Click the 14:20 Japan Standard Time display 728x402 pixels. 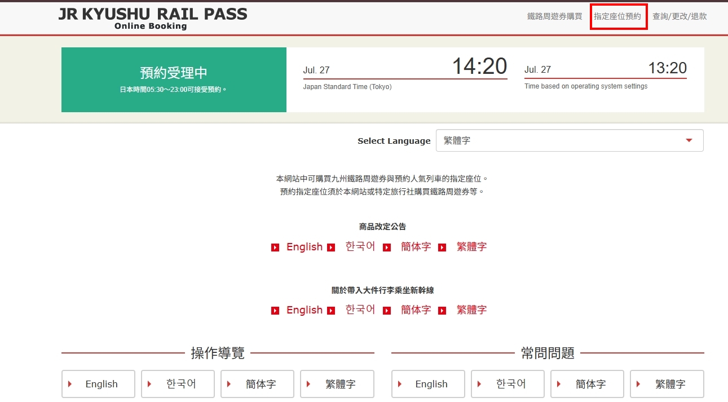[479, 67]
